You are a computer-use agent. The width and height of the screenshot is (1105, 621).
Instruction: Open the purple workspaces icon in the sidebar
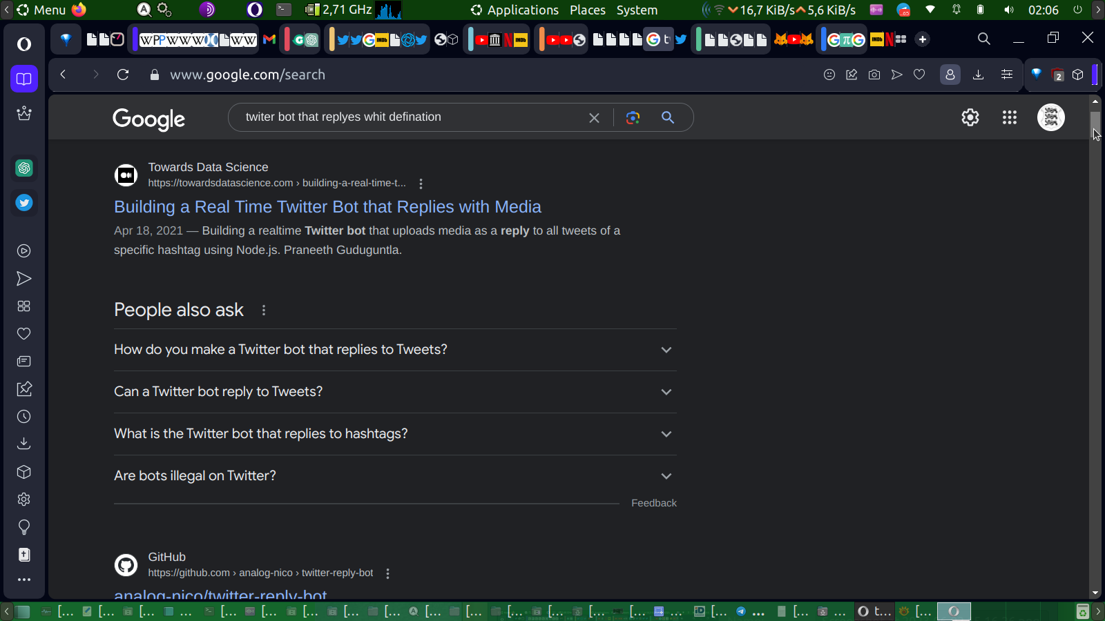(24, 79)
